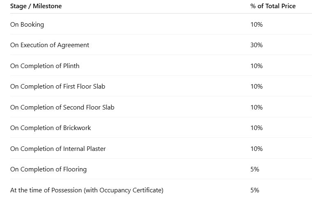Click the 10% value for Second Floor Slab
The height and width of the screenshot is (203, 312).
point(256,107)
